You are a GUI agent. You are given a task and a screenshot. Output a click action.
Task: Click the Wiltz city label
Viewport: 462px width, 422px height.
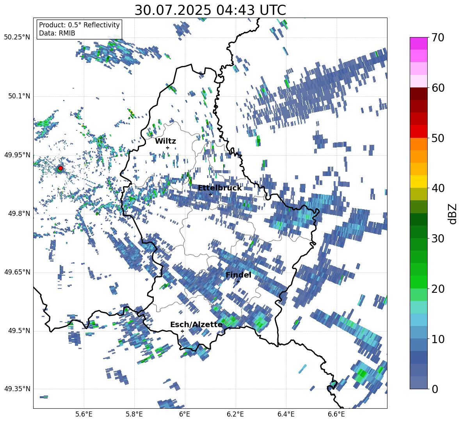tap(165, 141)
